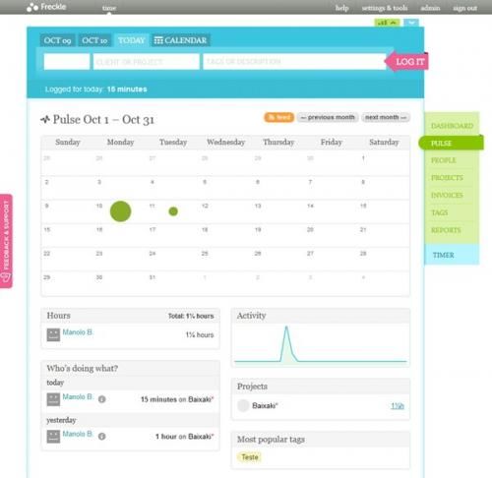Click info icon beside Manolo B. yesterday

coord(102,437)
